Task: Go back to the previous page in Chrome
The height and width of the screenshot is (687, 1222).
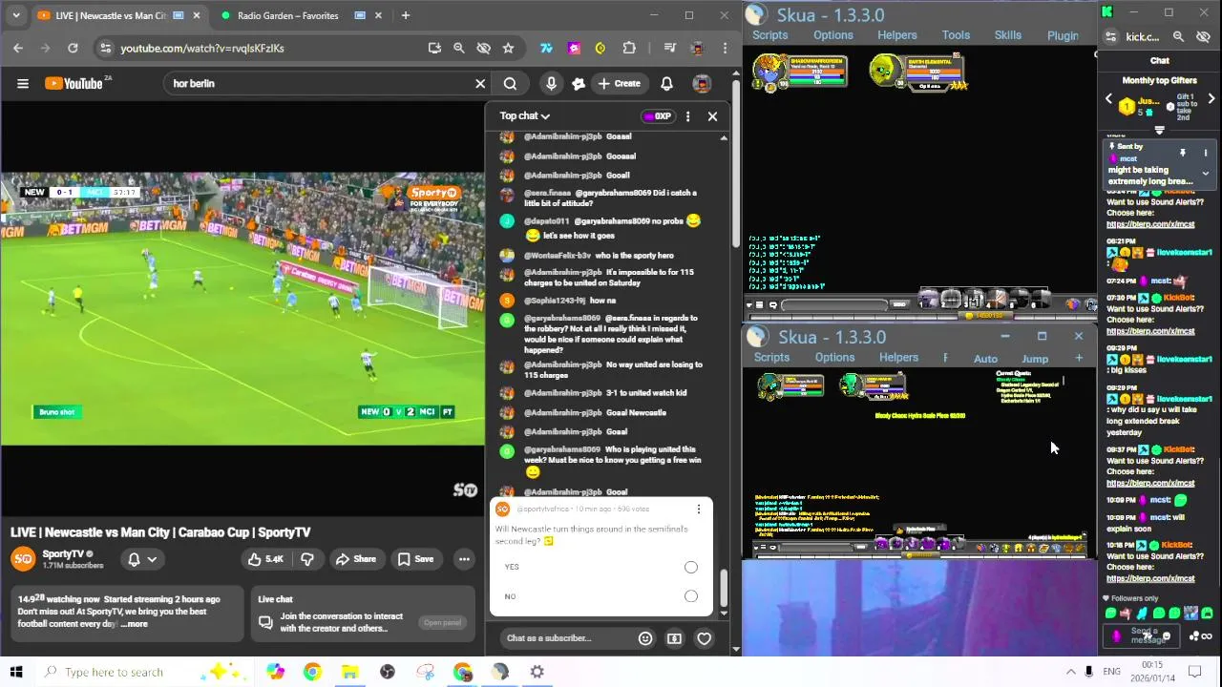Action: 18,48
